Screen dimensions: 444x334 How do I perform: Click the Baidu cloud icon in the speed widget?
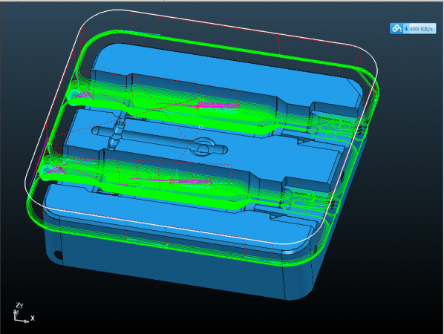(396, 29)
